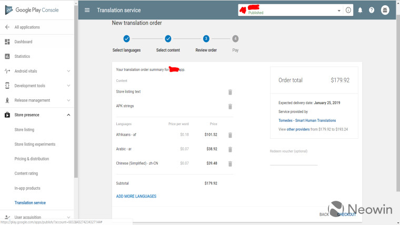
Task: Open the hamburger menu icon
Action: [x=87, y=10]
